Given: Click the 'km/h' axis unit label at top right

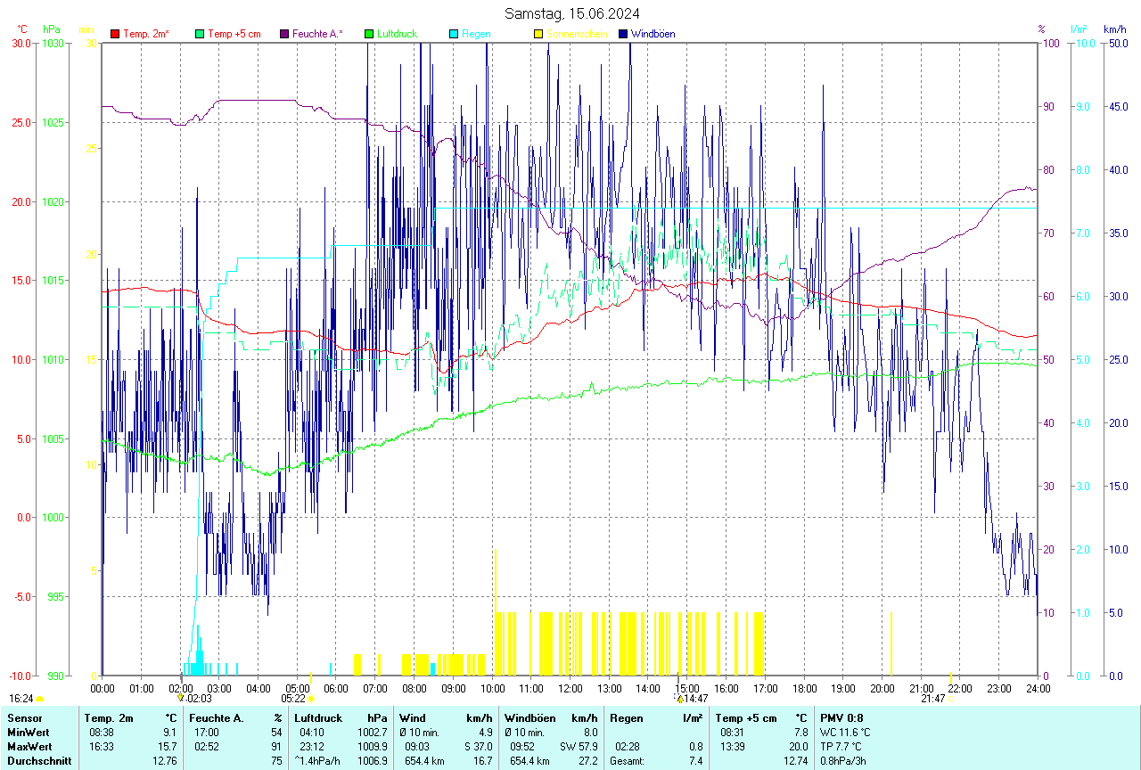Looking at the screenshot, I should coord(1115,29).
